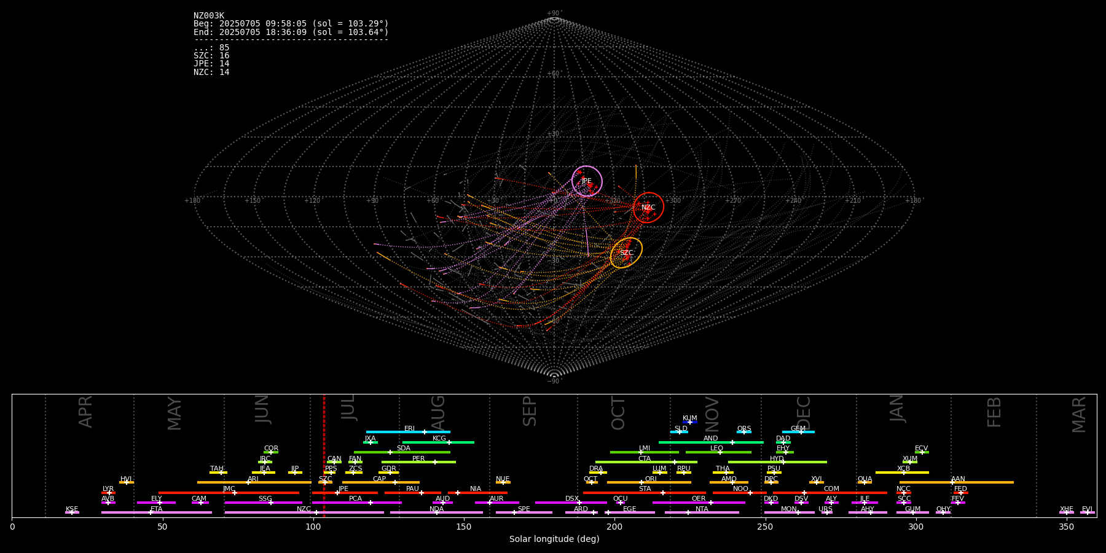Select the JMC shower bar in timeline

(229, 492)
